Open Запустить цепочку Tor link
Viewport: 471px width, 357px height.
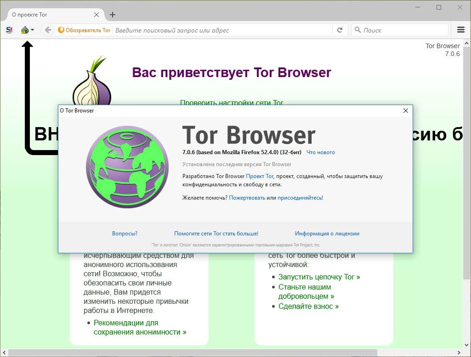click(319, 277)
